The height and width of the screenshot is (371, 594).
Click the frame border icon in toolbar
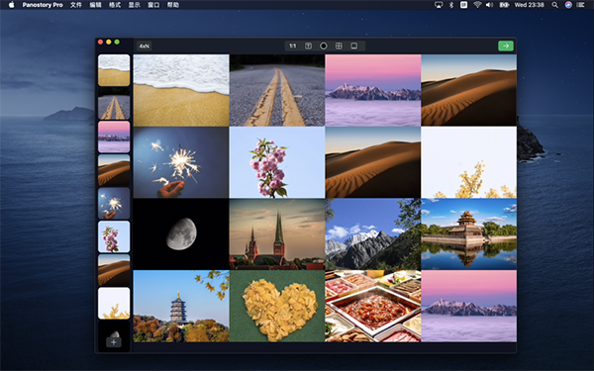[x=353, y=46]
